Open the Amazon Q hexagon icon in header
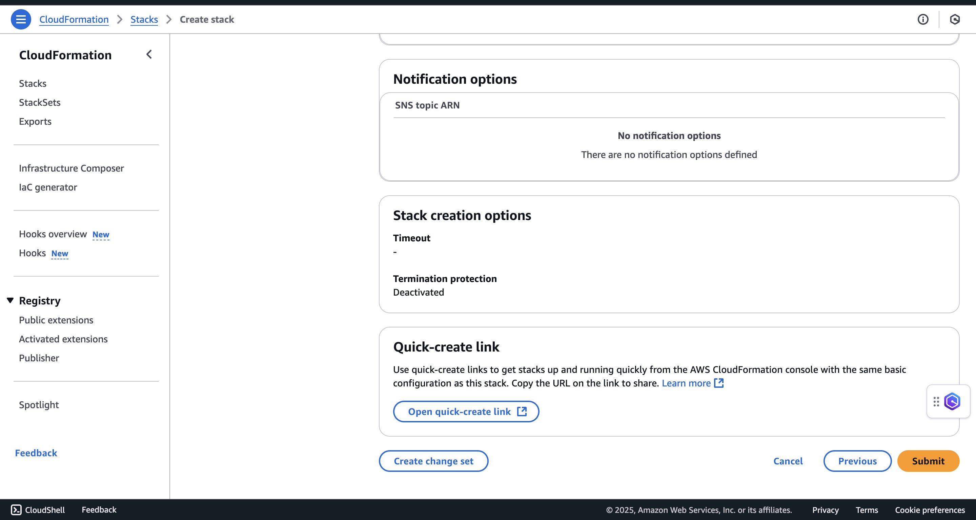Screen dimensions: 976x520 tap(955, 19)
